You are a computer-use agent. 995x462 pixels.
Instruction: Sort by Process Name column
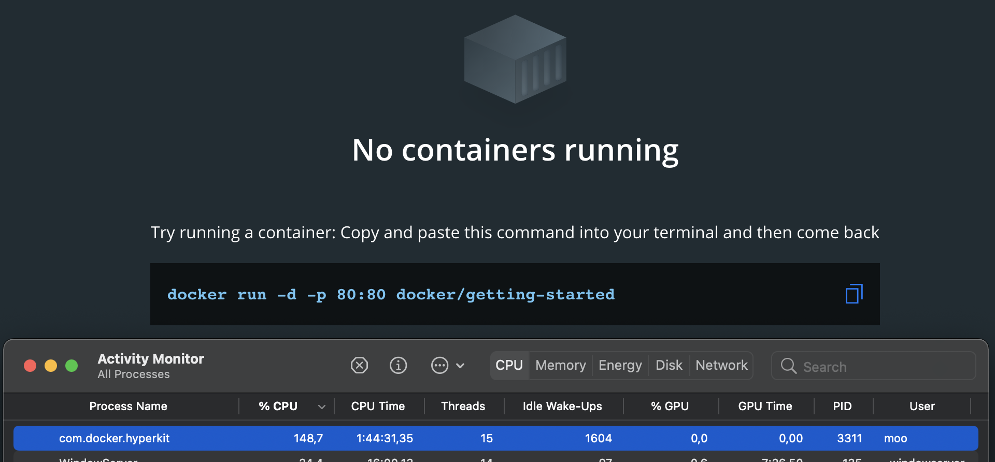pos(128,406)
